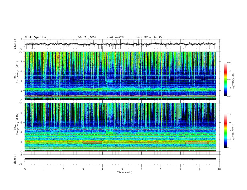Click the 'ch.3(V)' waveform axis label
247x190 pixels.
tap(15, 159)
